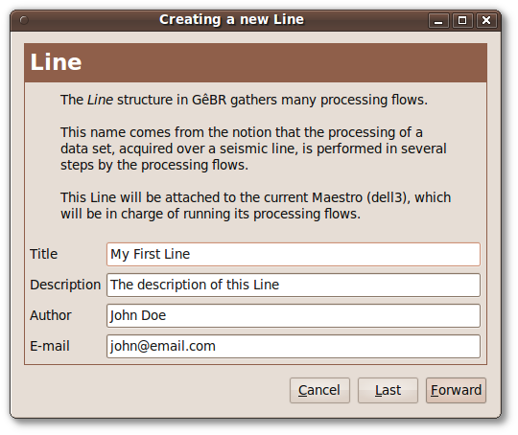Screen dimensions: 518x435
Task: Click the Author label
Action: point(51,315)
